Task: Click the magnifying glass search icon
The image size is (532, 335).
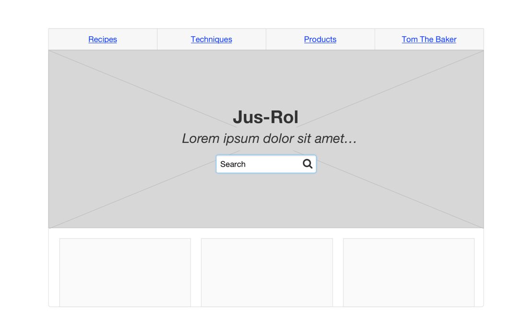Action: coord(307,164)
